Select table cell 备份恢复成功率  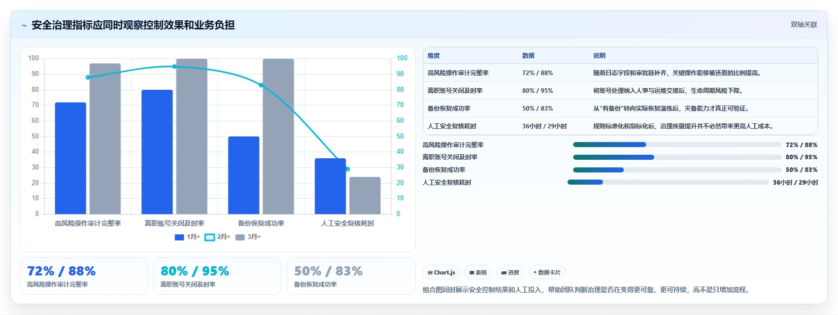(x=449, y=109)
